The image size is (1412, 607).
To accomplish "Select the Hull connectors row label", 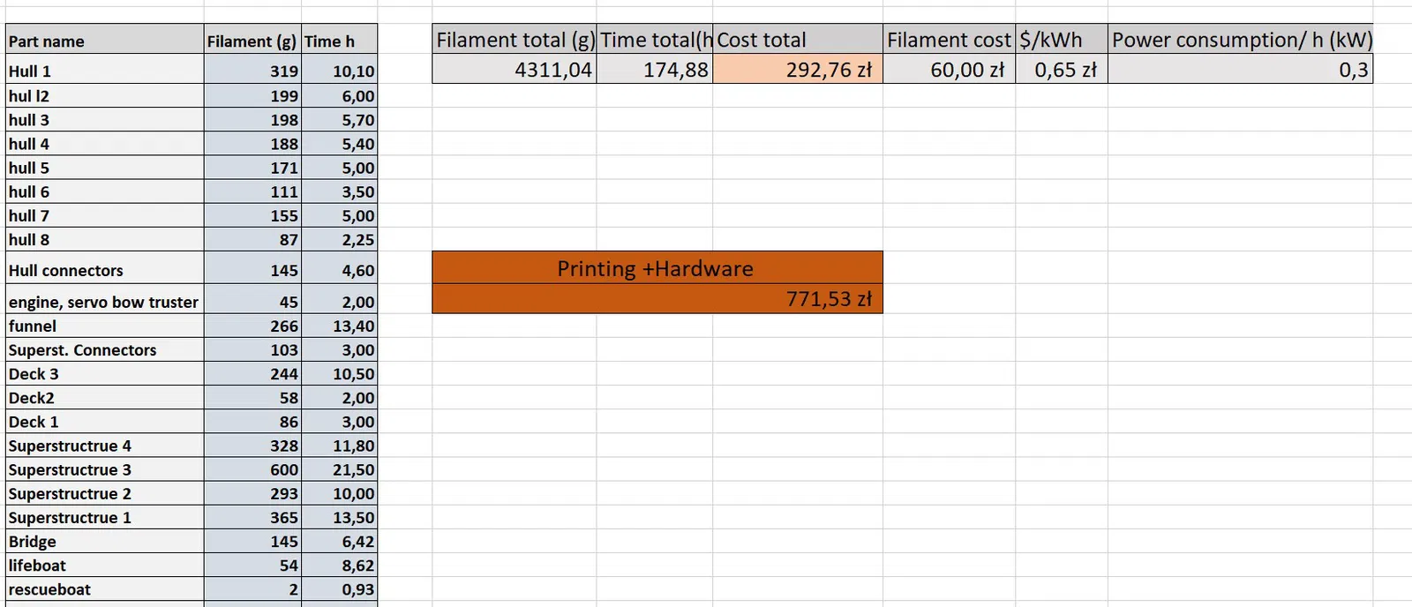I will click(104, 271).
